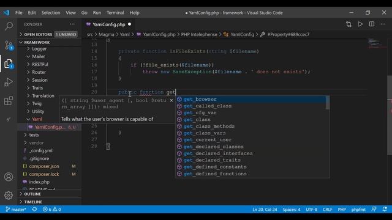Expand the vendor folder

[x=36, y=143]
